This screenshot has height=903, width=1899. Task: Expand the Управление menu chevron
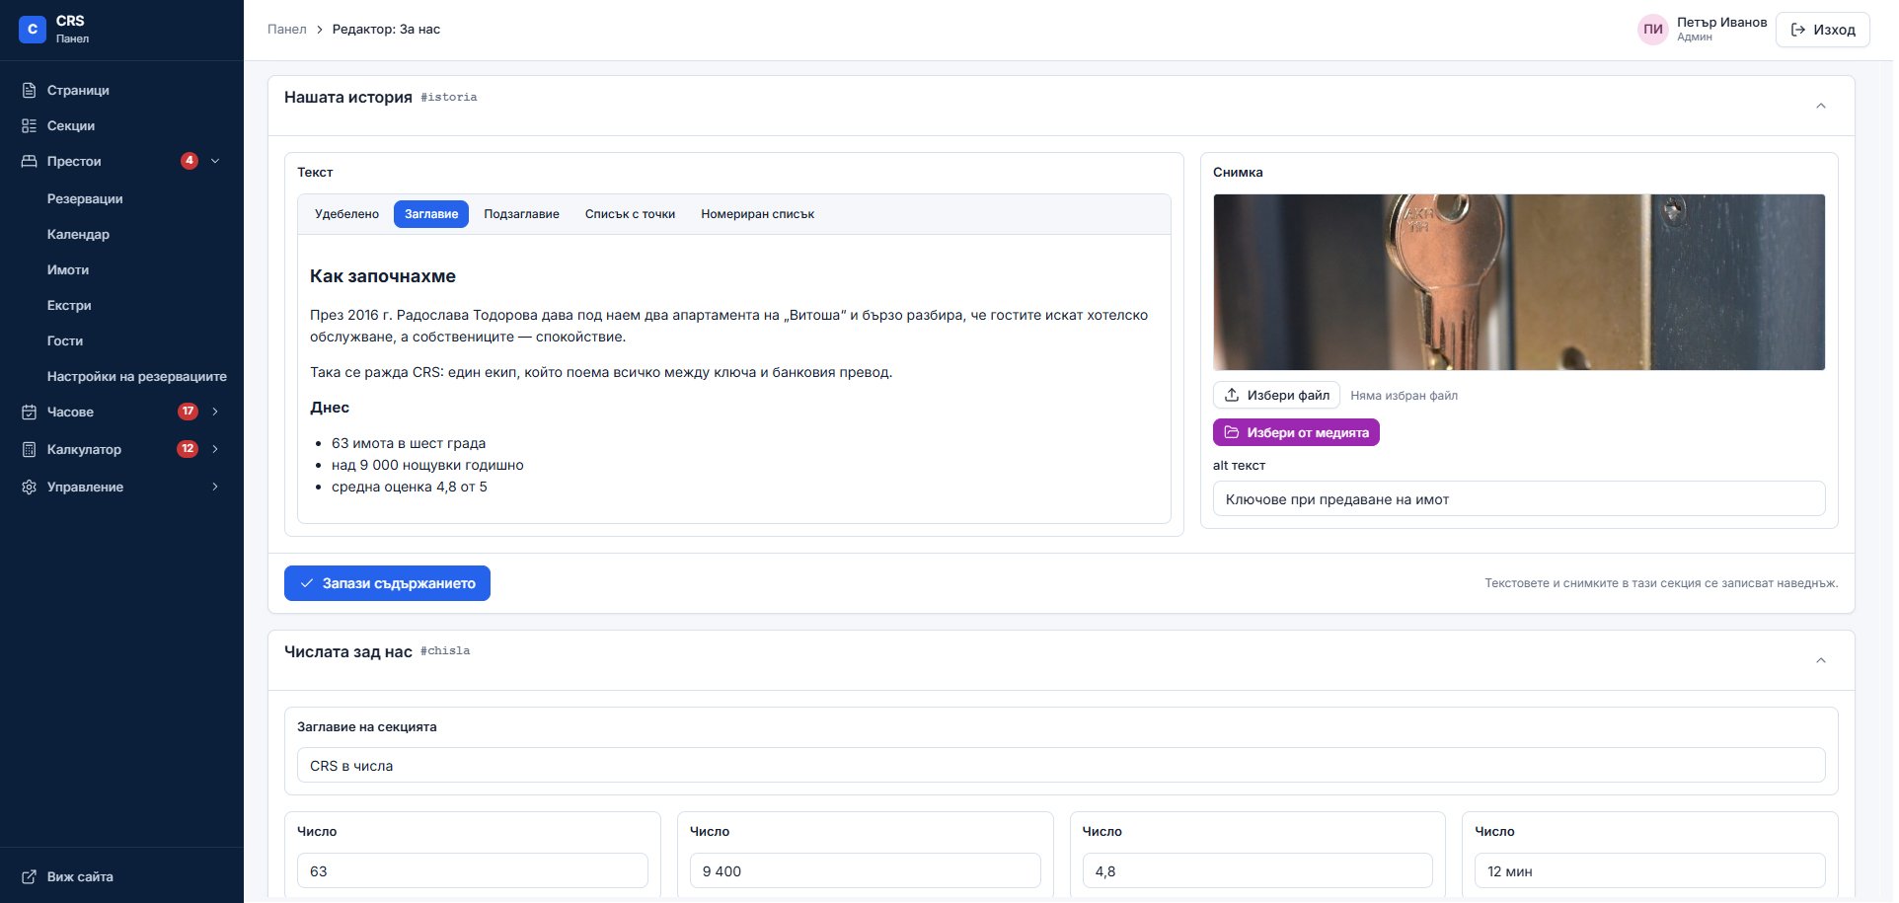point(215,487)
